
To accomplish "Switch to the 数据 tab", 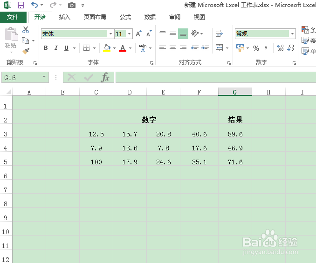I will [x=150, y=17].
